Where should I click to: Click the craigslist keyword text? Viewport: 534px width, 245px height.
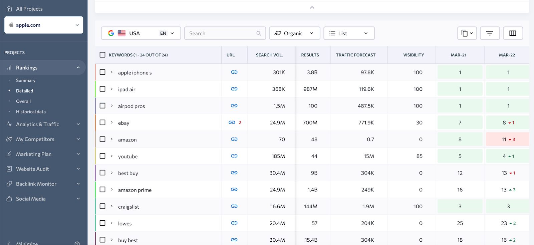click(x=128, y=207)
